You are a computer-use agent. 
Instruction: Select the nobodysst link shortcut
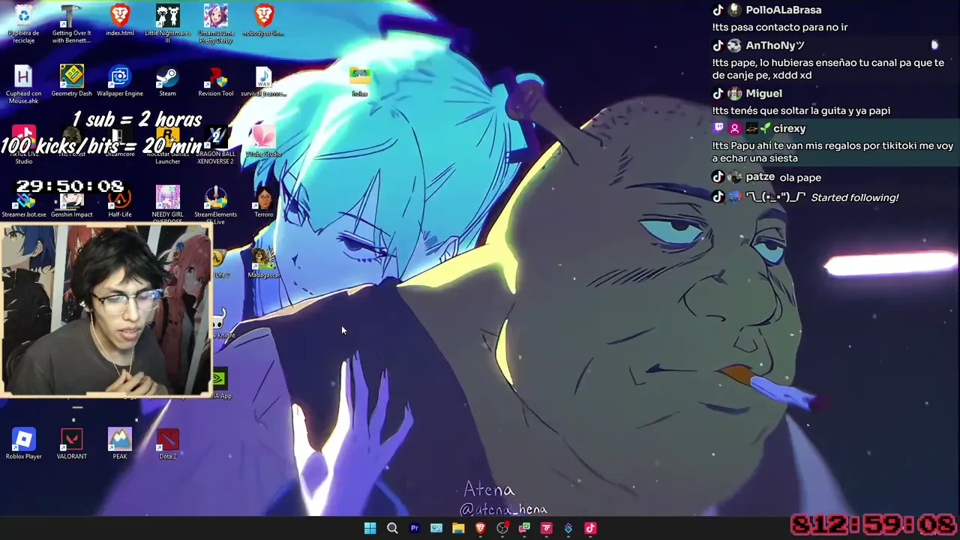click(264, 21)
